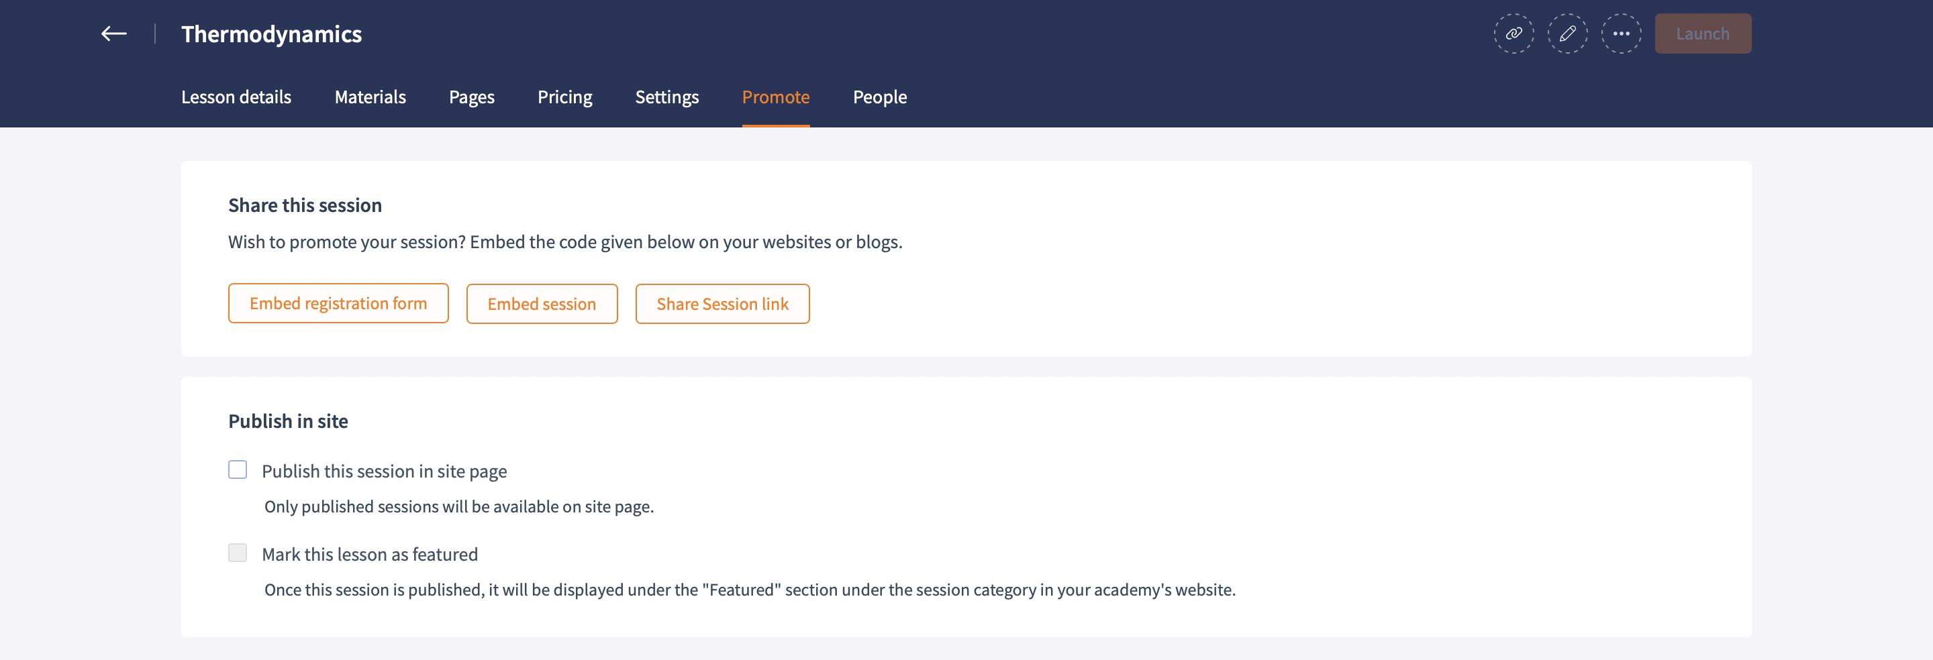Open the three-dots more options menu
Viewport: 1933px width, 660px height.
[1621, 34]
